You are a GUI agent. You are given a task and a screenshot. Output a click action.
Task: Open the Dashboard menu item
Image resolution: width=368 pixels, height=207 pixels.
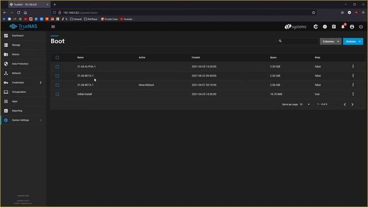[24, 36]
